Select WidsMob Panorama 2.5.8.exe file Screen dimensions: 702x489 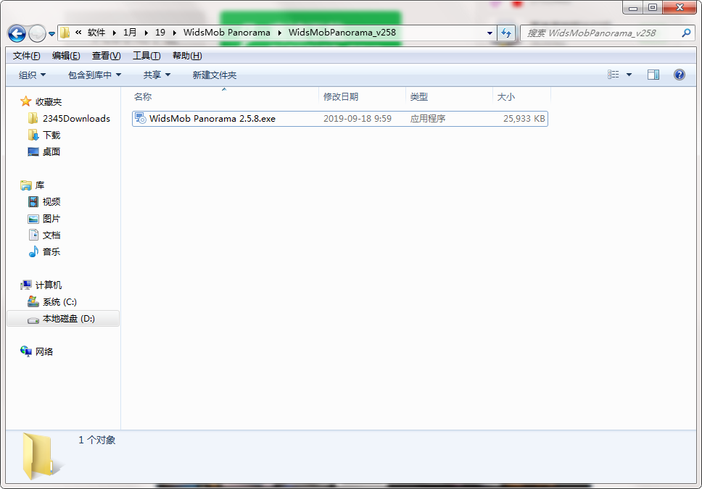point(340,119)
